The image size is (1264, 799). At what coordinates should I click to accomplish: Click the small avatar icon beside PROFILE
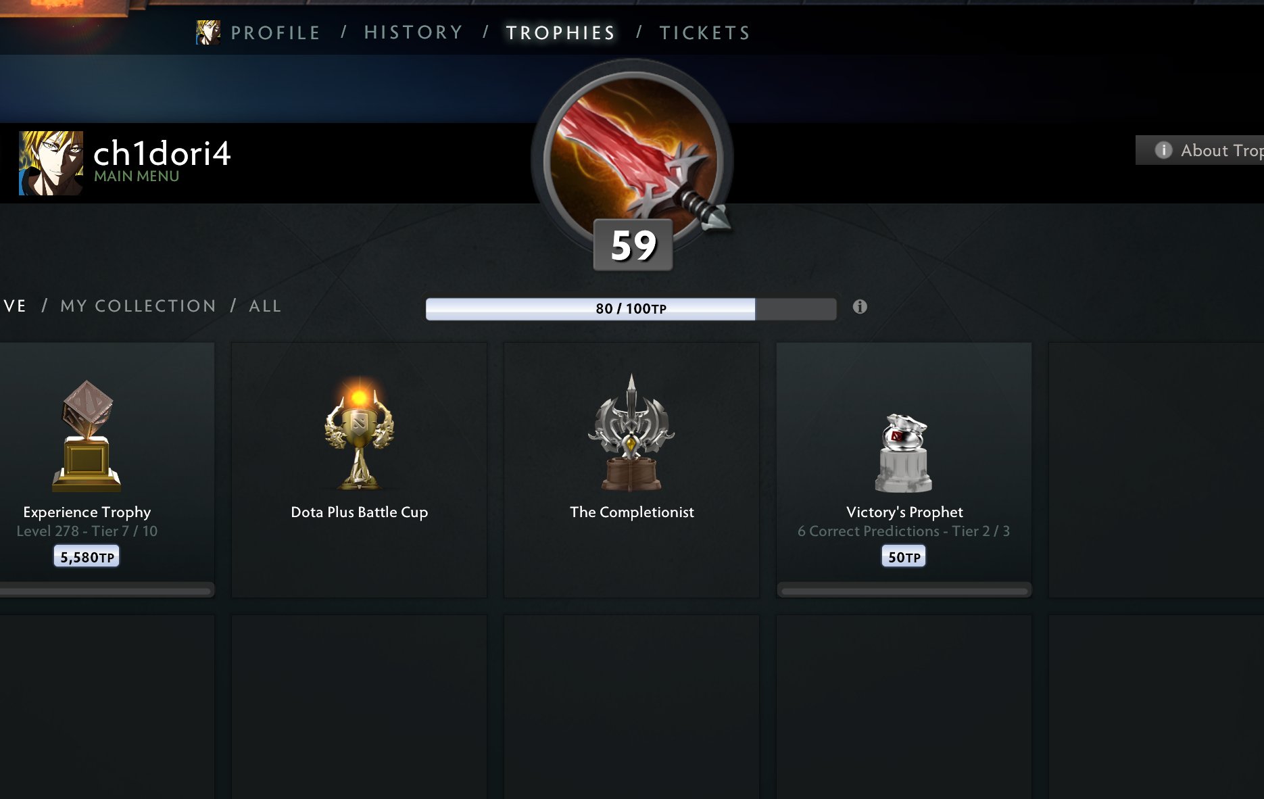click(208, 32)
